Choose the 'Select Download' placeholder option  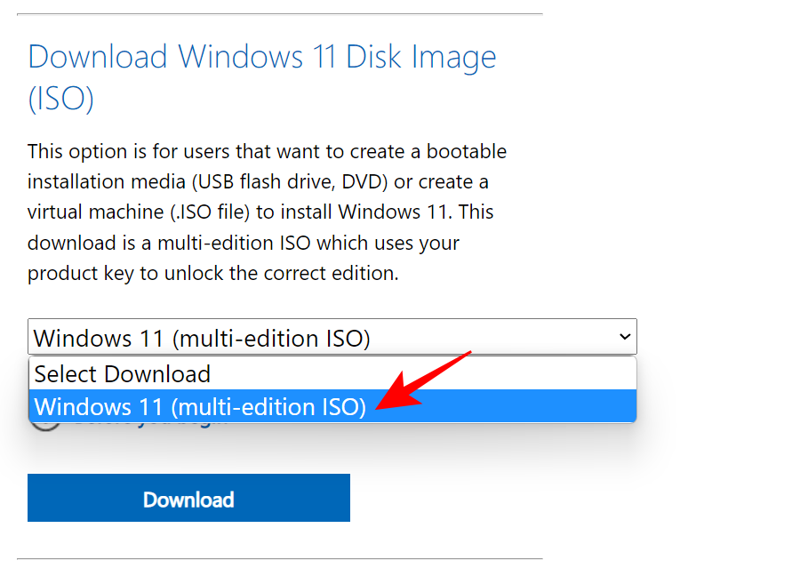[122, 373]
